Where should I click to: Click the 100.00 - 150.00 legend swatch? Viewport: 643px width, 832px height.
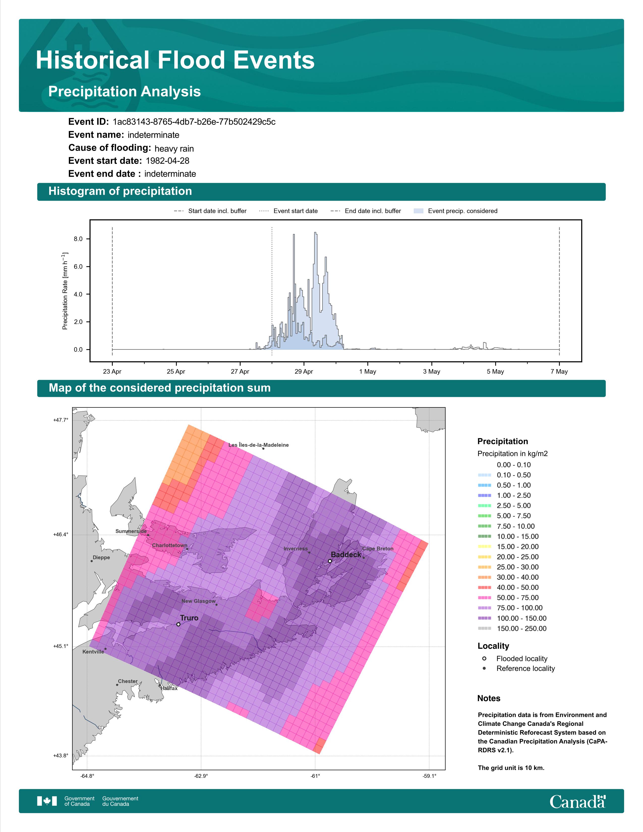tap(485, 618)
